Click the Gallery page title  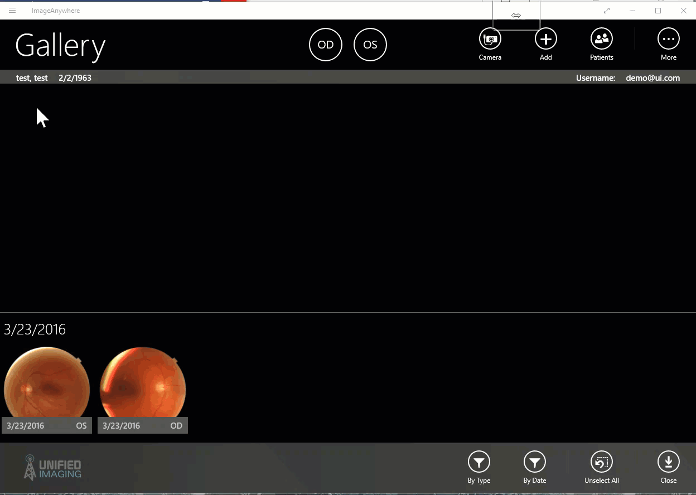(x=60, y=46)
